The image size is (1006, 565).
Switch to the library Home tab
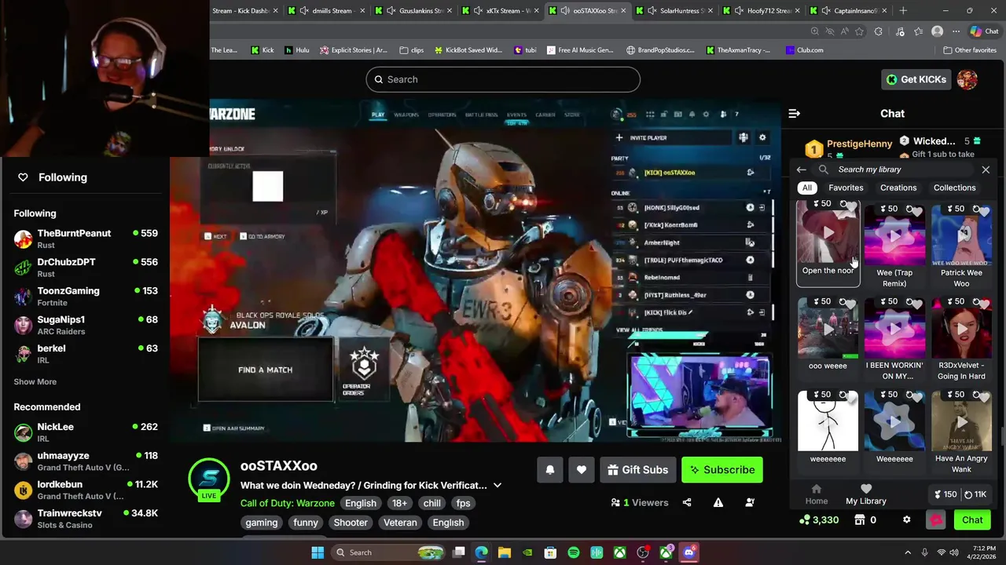[816, 495]
